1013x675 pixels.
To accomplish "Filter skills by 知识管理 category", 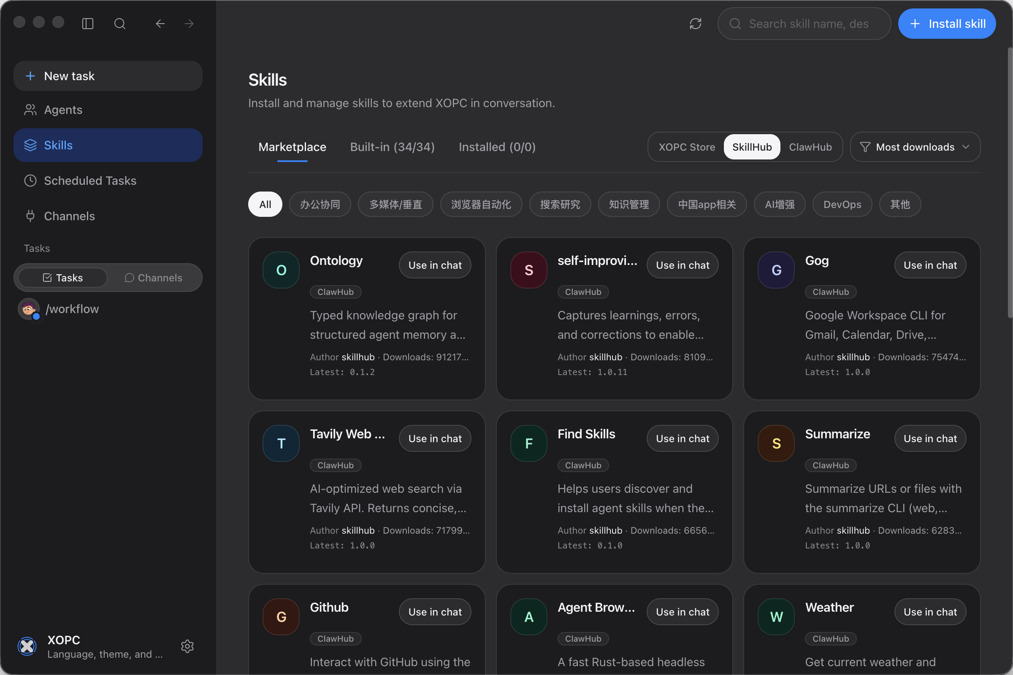I will [x=629, y=204].
